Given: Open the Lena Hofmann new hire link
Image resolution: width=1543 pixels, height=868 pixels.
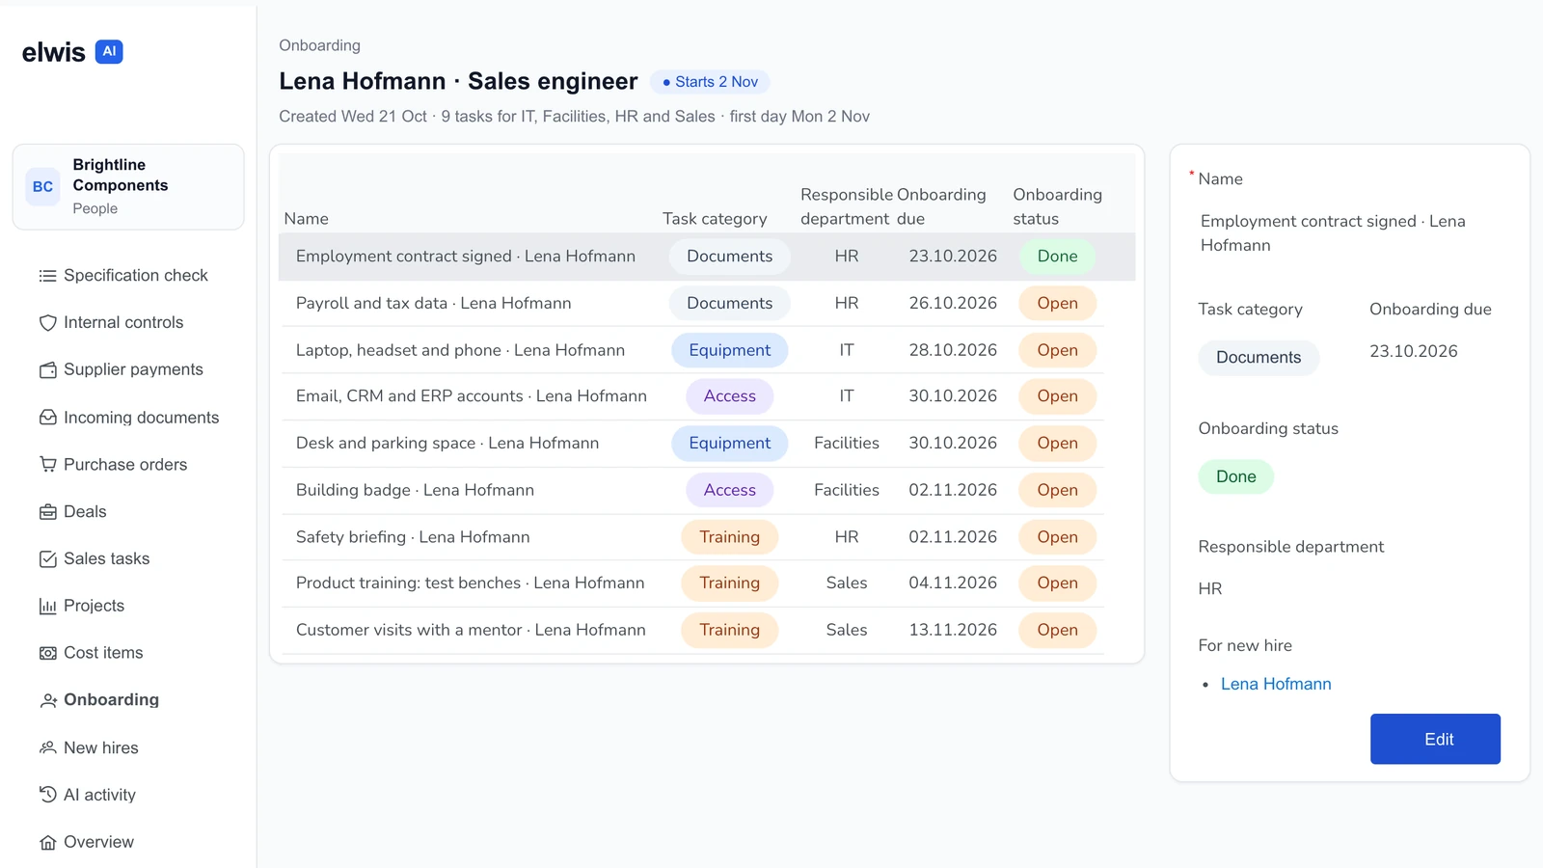Looking at the screenshot, I should coord(1276,684).
